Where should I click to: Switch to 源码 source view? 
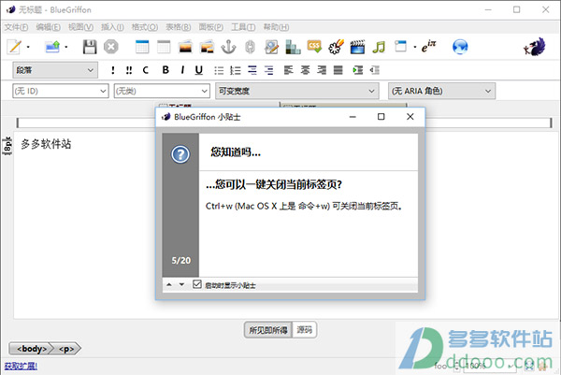(305, 330)
